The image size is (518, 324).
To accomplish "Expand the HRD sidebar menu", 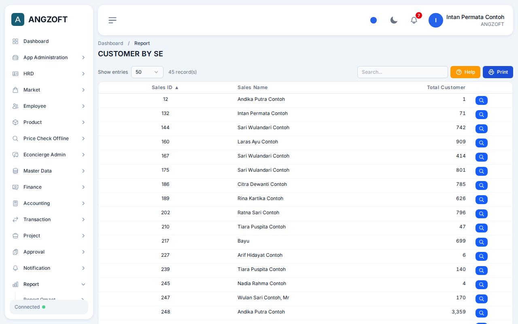I will (x=49, y=74).
